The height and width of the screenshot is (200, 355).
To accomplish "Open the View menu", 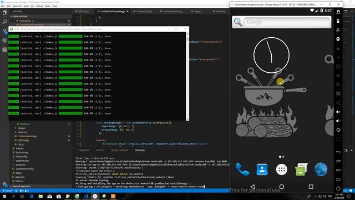I will click(26, 6).
